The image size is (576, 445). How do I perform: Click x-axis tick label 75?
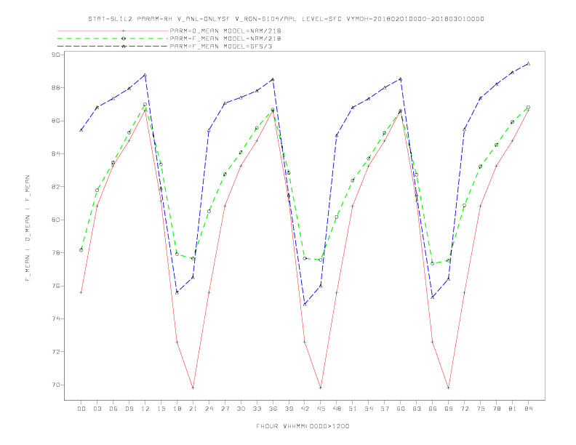click(481, 409)
